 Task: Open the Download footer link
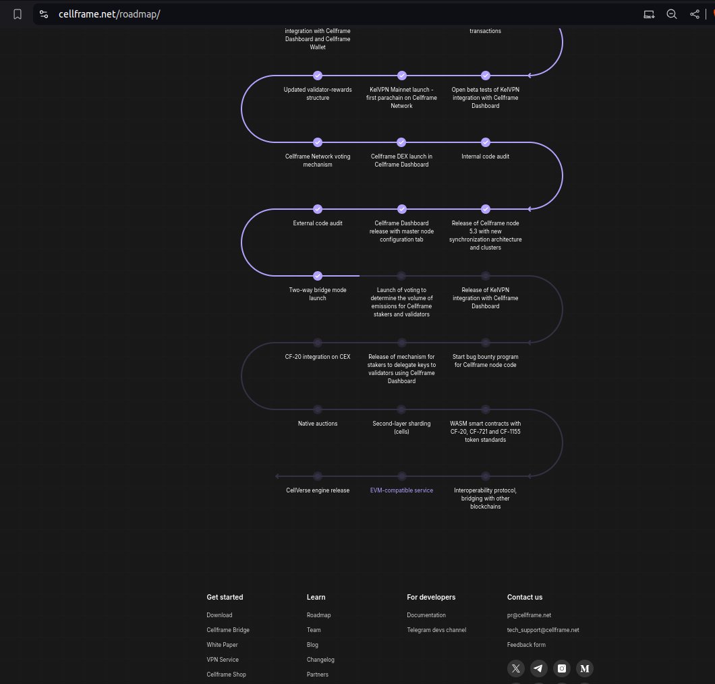[x=219, y=615]
